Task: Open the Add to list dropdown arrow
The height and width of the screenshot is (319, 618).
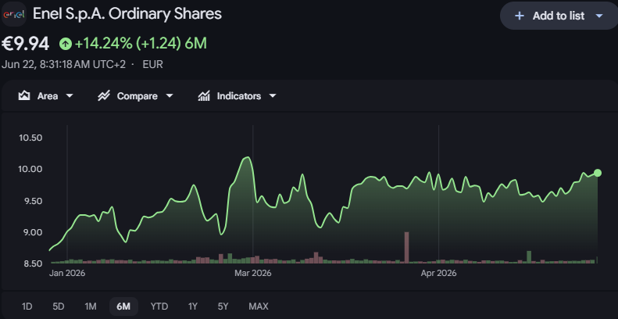Action: point(599,16)
